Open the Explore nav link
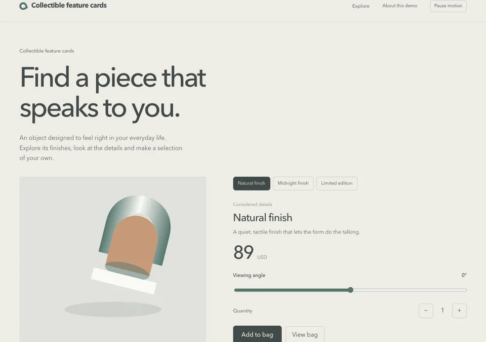486x342 pixels. 361,6
